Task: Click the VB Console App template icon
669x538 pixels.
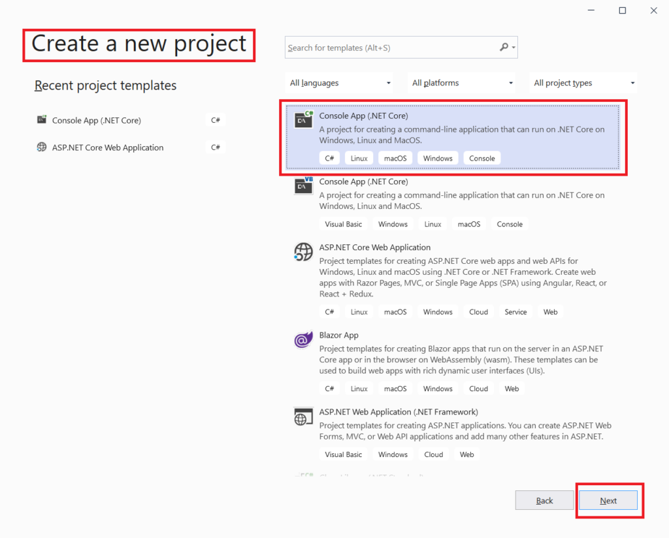Action: [x=304, y=185]
